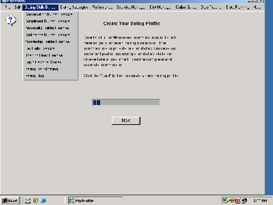Choose the Personality guided exercise menu entry
This screenshot has width=273, height=205.
point(48,28)
